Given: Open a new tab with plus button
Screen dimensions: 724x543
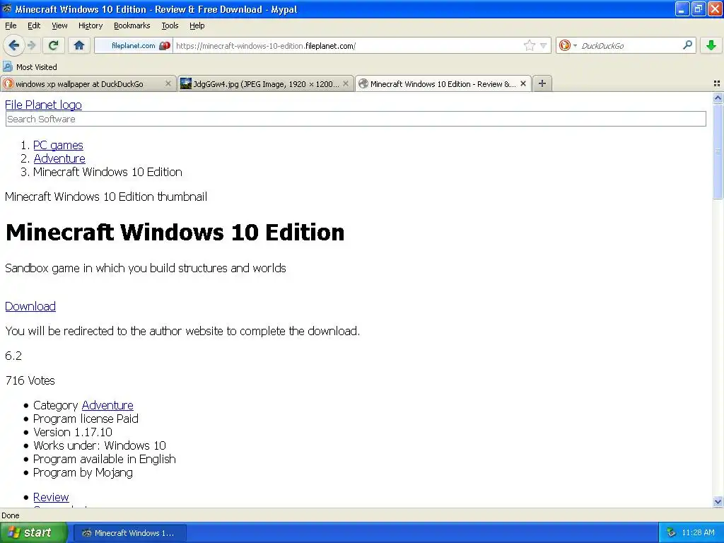Looking at the screenshot, I should (542, 83).
